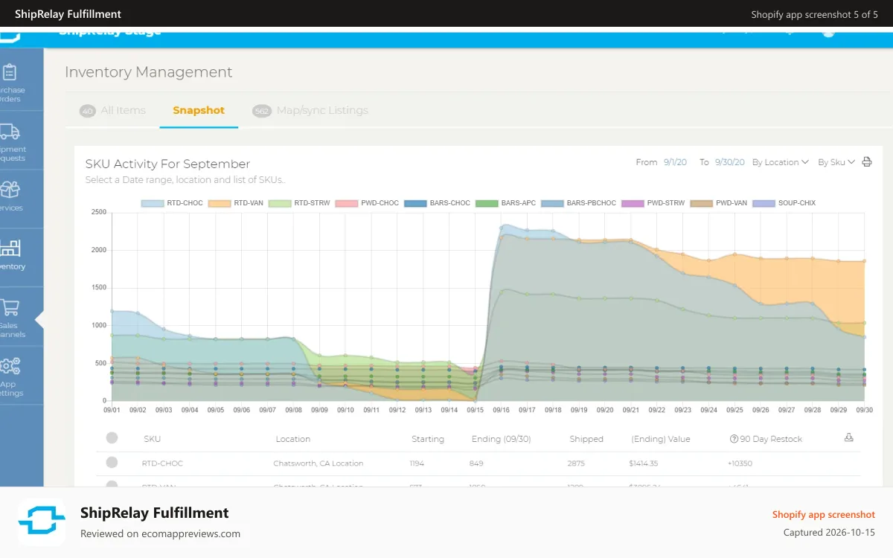This screenshot has width=893, height=558.
Task: Select the Snapshot tab
Action: 199,110
